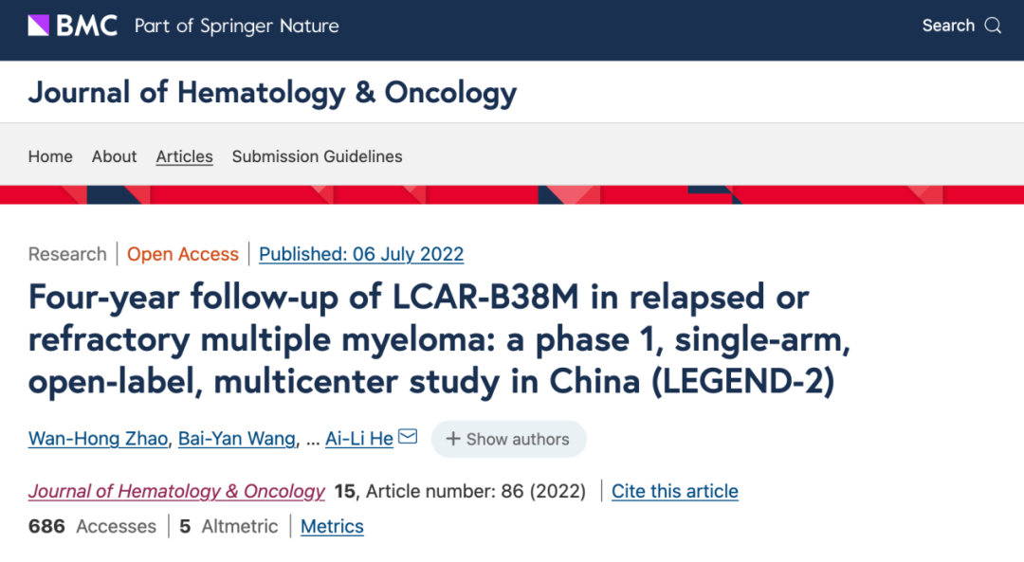Go to the About page
The width and height of the screenshot is (1024, 562).
pos(114,156)
